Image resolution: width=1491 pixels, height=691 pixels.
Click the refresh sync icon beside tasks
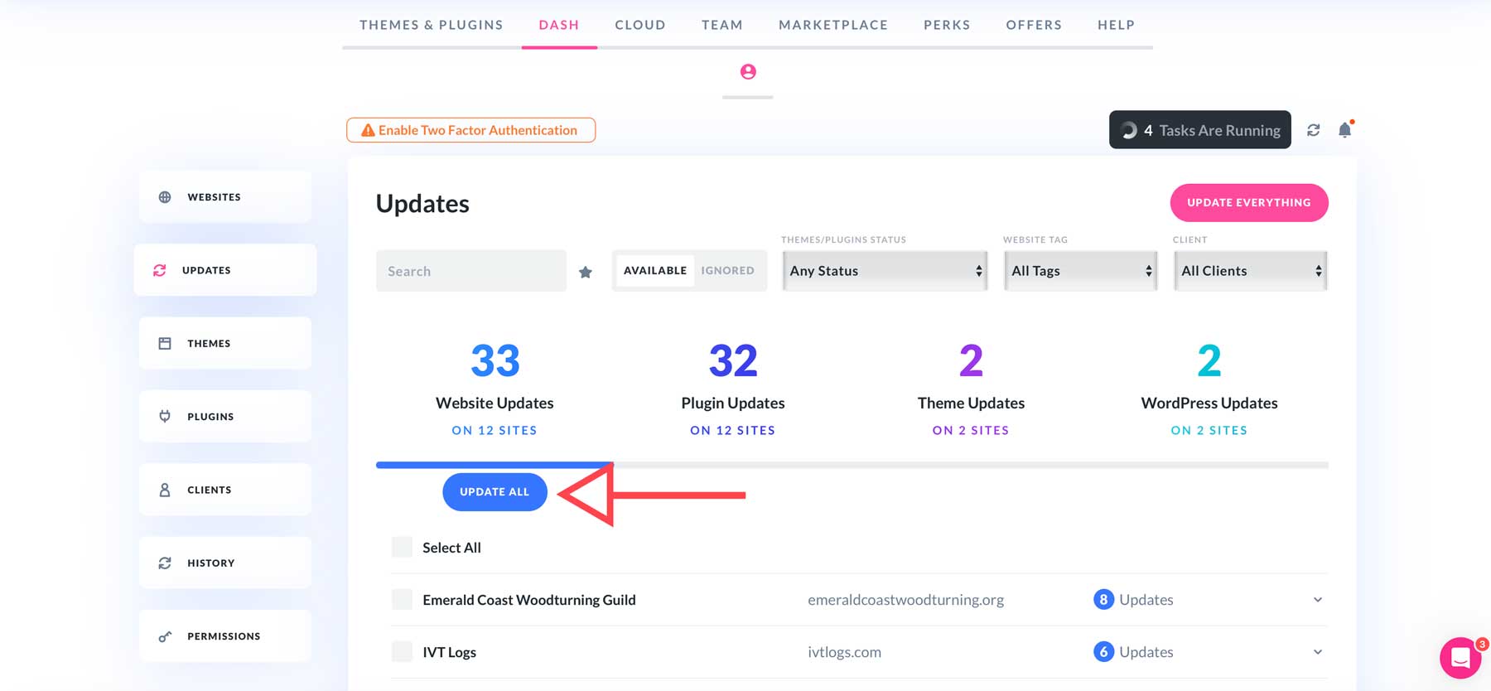click(x=1314, y=130)
